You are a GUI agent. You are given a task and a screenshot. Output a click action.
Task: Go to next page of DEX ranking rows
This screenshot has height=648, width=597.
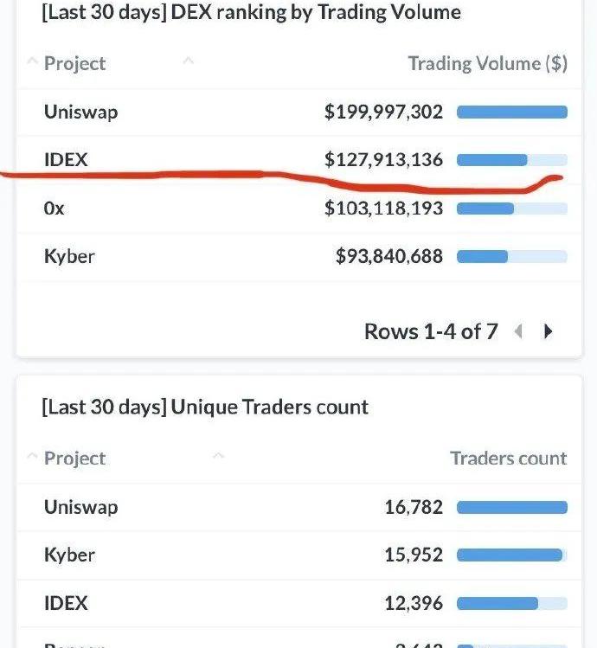[x=548, y=331]
